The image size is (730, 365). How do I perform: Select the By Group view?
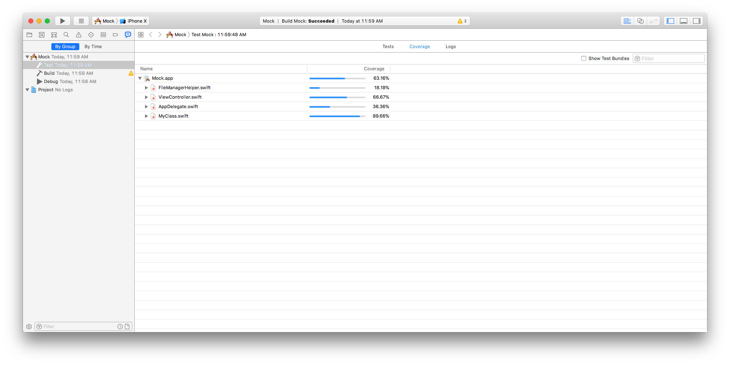tap(65, 47)
